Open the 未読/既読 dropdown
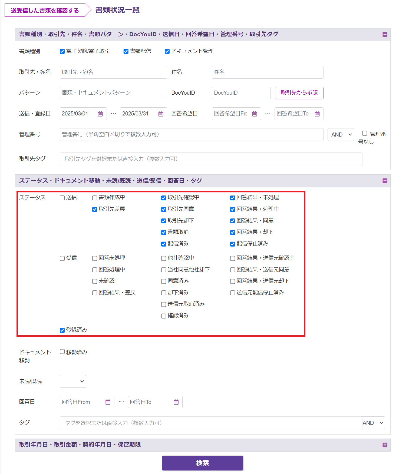396x474 pixels. point(73,381)
